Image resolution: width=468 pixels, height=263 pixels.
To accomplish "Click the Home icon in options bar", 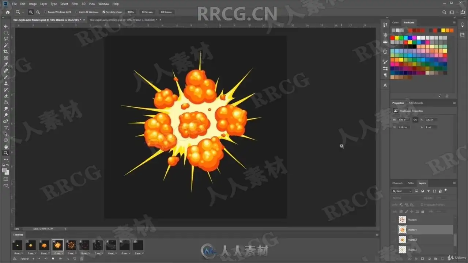I will tap(8, 12).
